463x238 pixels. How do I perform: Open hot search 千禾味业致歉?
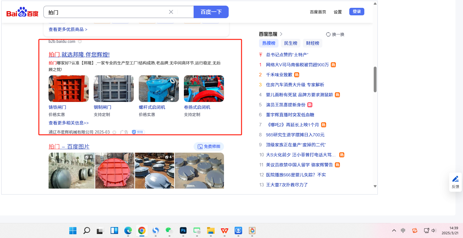pos(279,75)
